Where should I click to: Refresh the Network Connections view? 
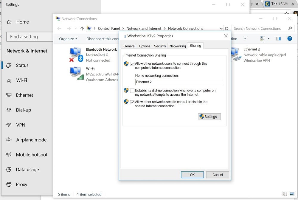[227, 28]
